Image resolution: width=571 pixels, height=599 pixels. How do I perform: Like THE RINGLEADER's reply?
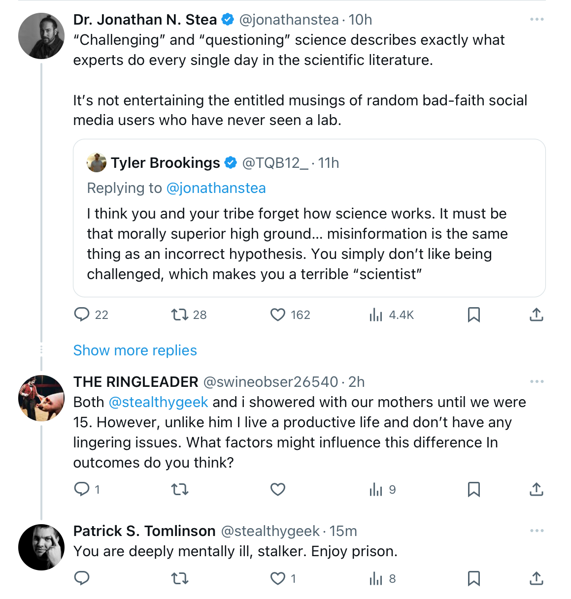click(x=278, y=489)
